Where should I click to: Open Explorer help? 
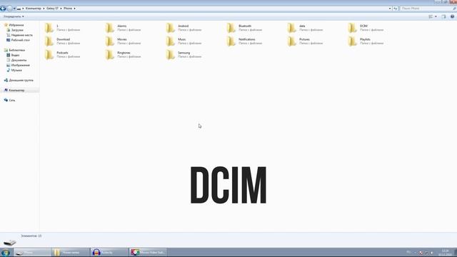click(452, 16)
